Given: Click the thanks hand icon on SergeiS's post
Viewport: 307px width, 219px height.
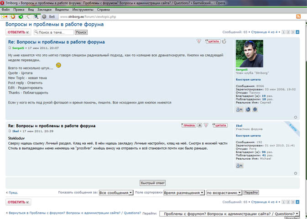Looking at the screenshot, I should click(x=224, y=42).
